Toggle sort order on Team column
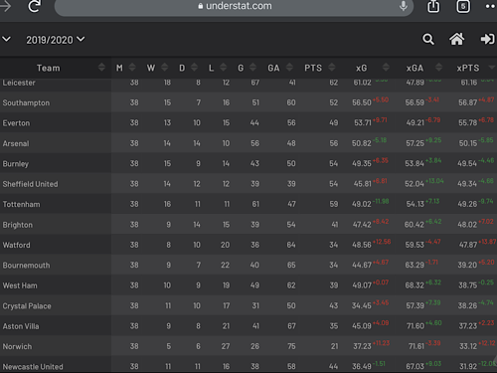497x373 pixels. [101, 68]
